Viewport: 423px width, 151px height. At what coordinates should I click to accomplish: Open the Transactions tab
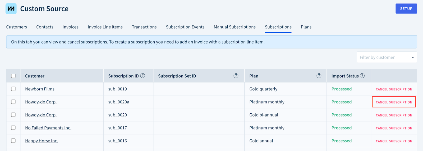click(x=144, y=27)
